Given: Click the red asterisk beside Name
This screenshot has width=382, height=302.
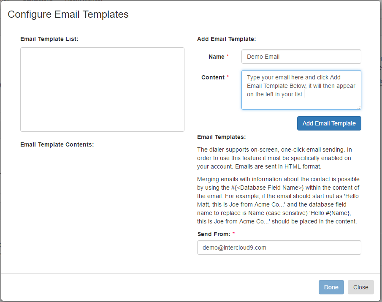Looking at the screenshot, I should 228,56.
